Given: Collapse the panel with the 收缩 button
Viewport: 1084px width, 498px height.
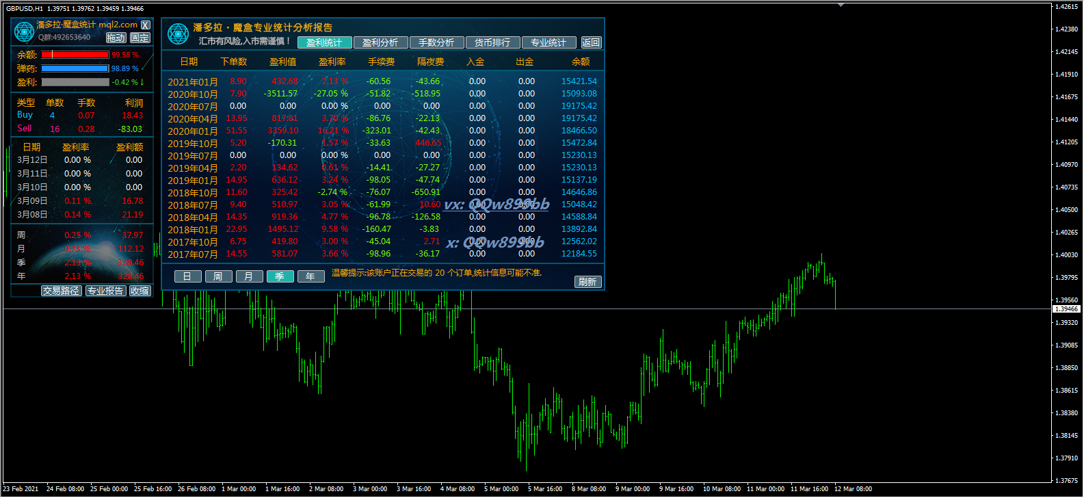Looking at the screenshot, I should coord(140,291).
